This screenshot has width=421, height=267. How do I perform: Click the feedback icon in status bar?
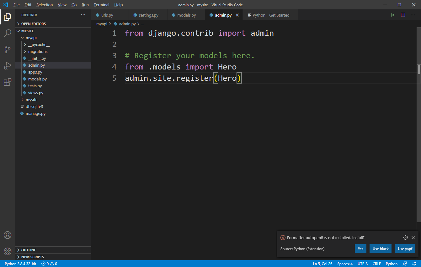click(x=405, y=264)
